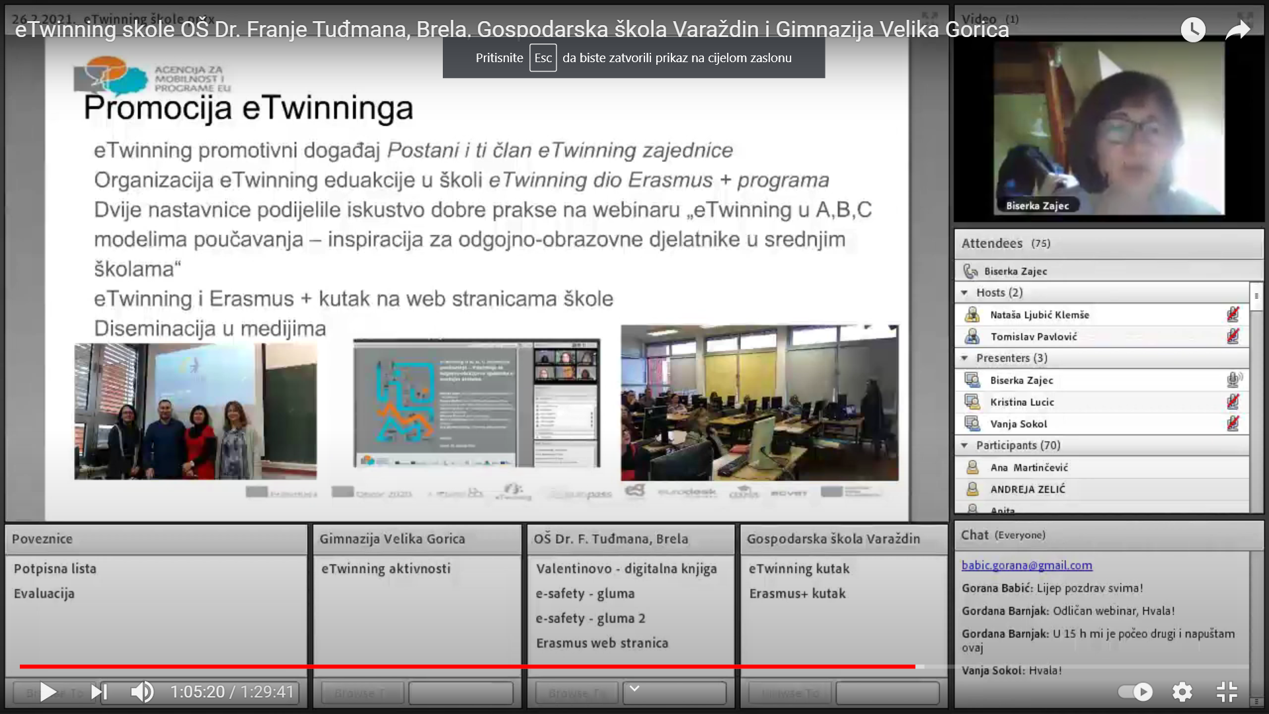Click presenter icon beside Vanja Sokol

[972, 423]
